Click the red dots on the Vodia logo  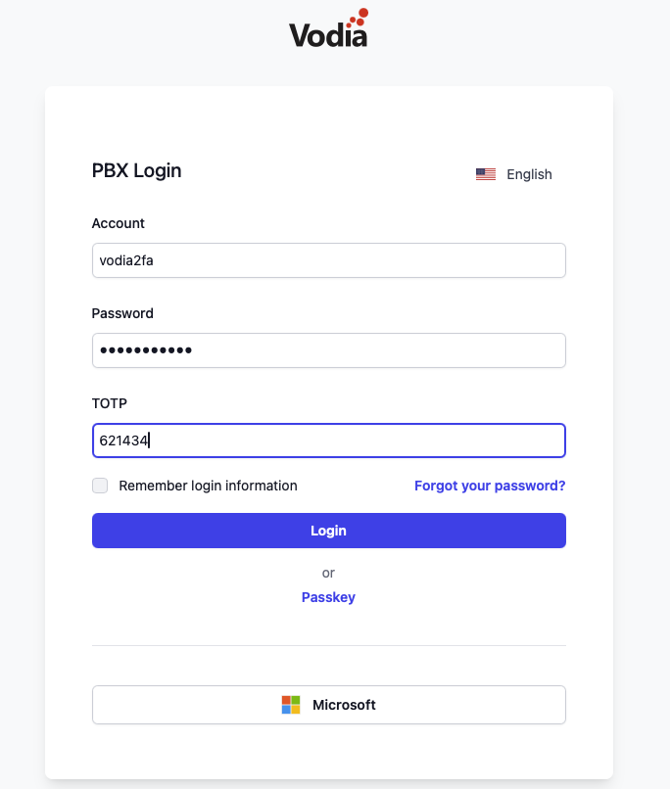coord(359,17)
